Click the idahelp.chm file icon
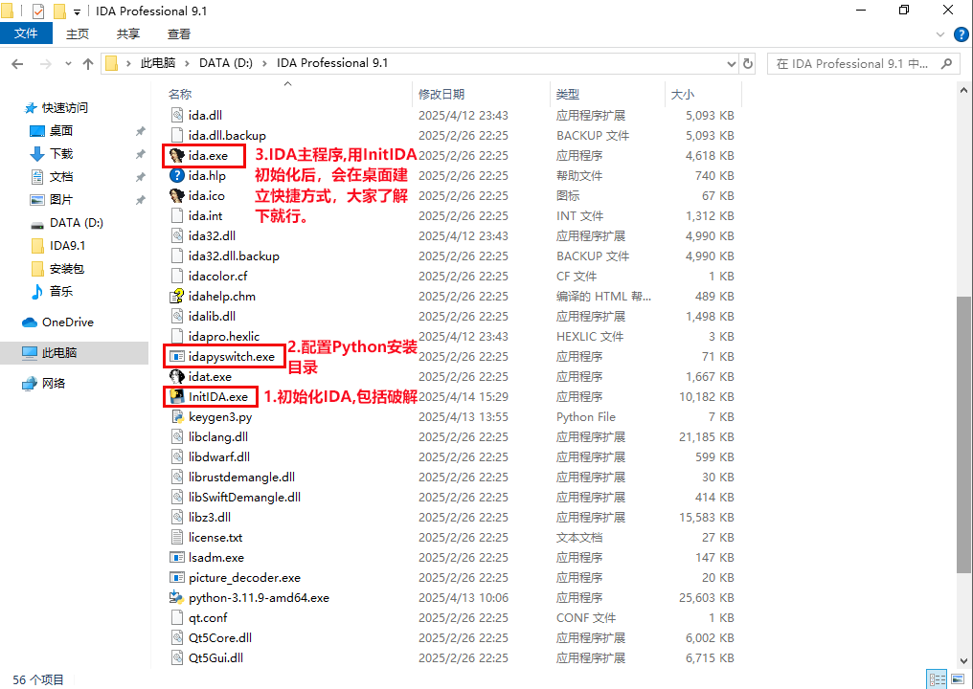The width and height of the screenshot is (973, 689). tap(177, 296)
